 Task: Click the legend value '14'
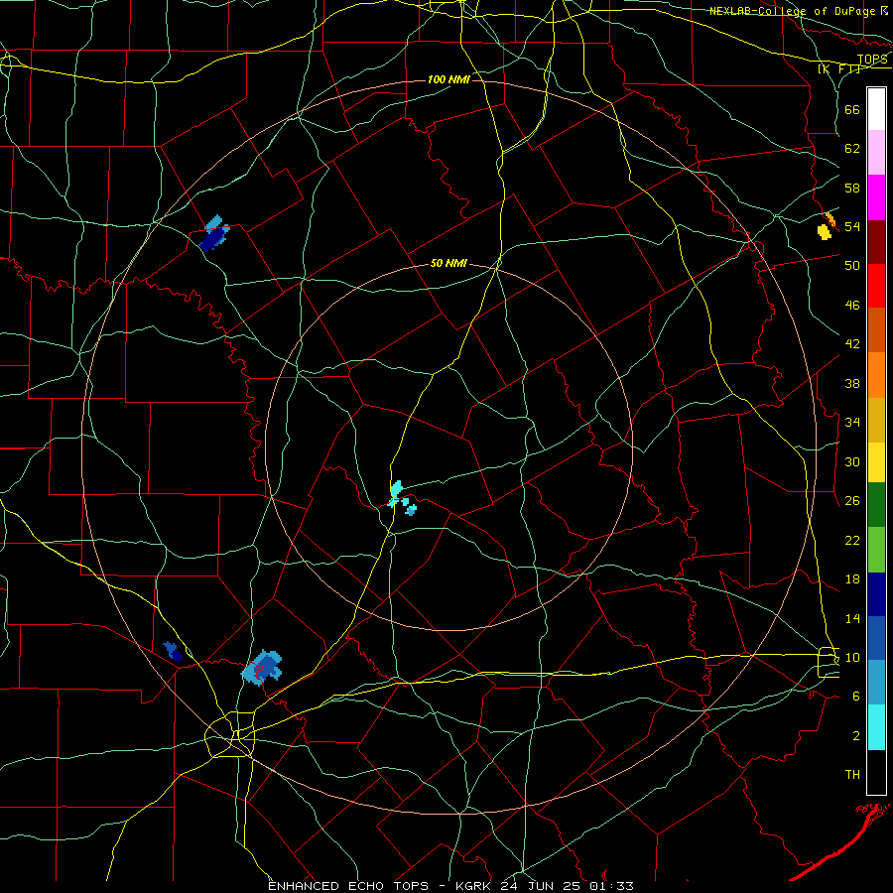852,618
